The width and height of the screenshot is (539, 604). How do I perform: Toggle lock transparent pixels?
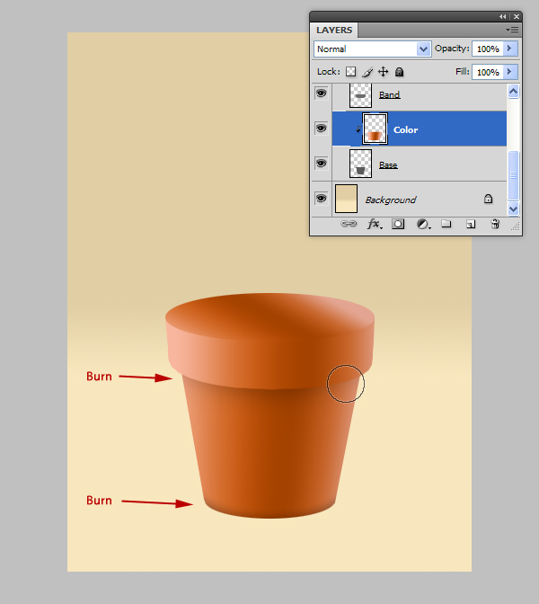coord(350,72)
